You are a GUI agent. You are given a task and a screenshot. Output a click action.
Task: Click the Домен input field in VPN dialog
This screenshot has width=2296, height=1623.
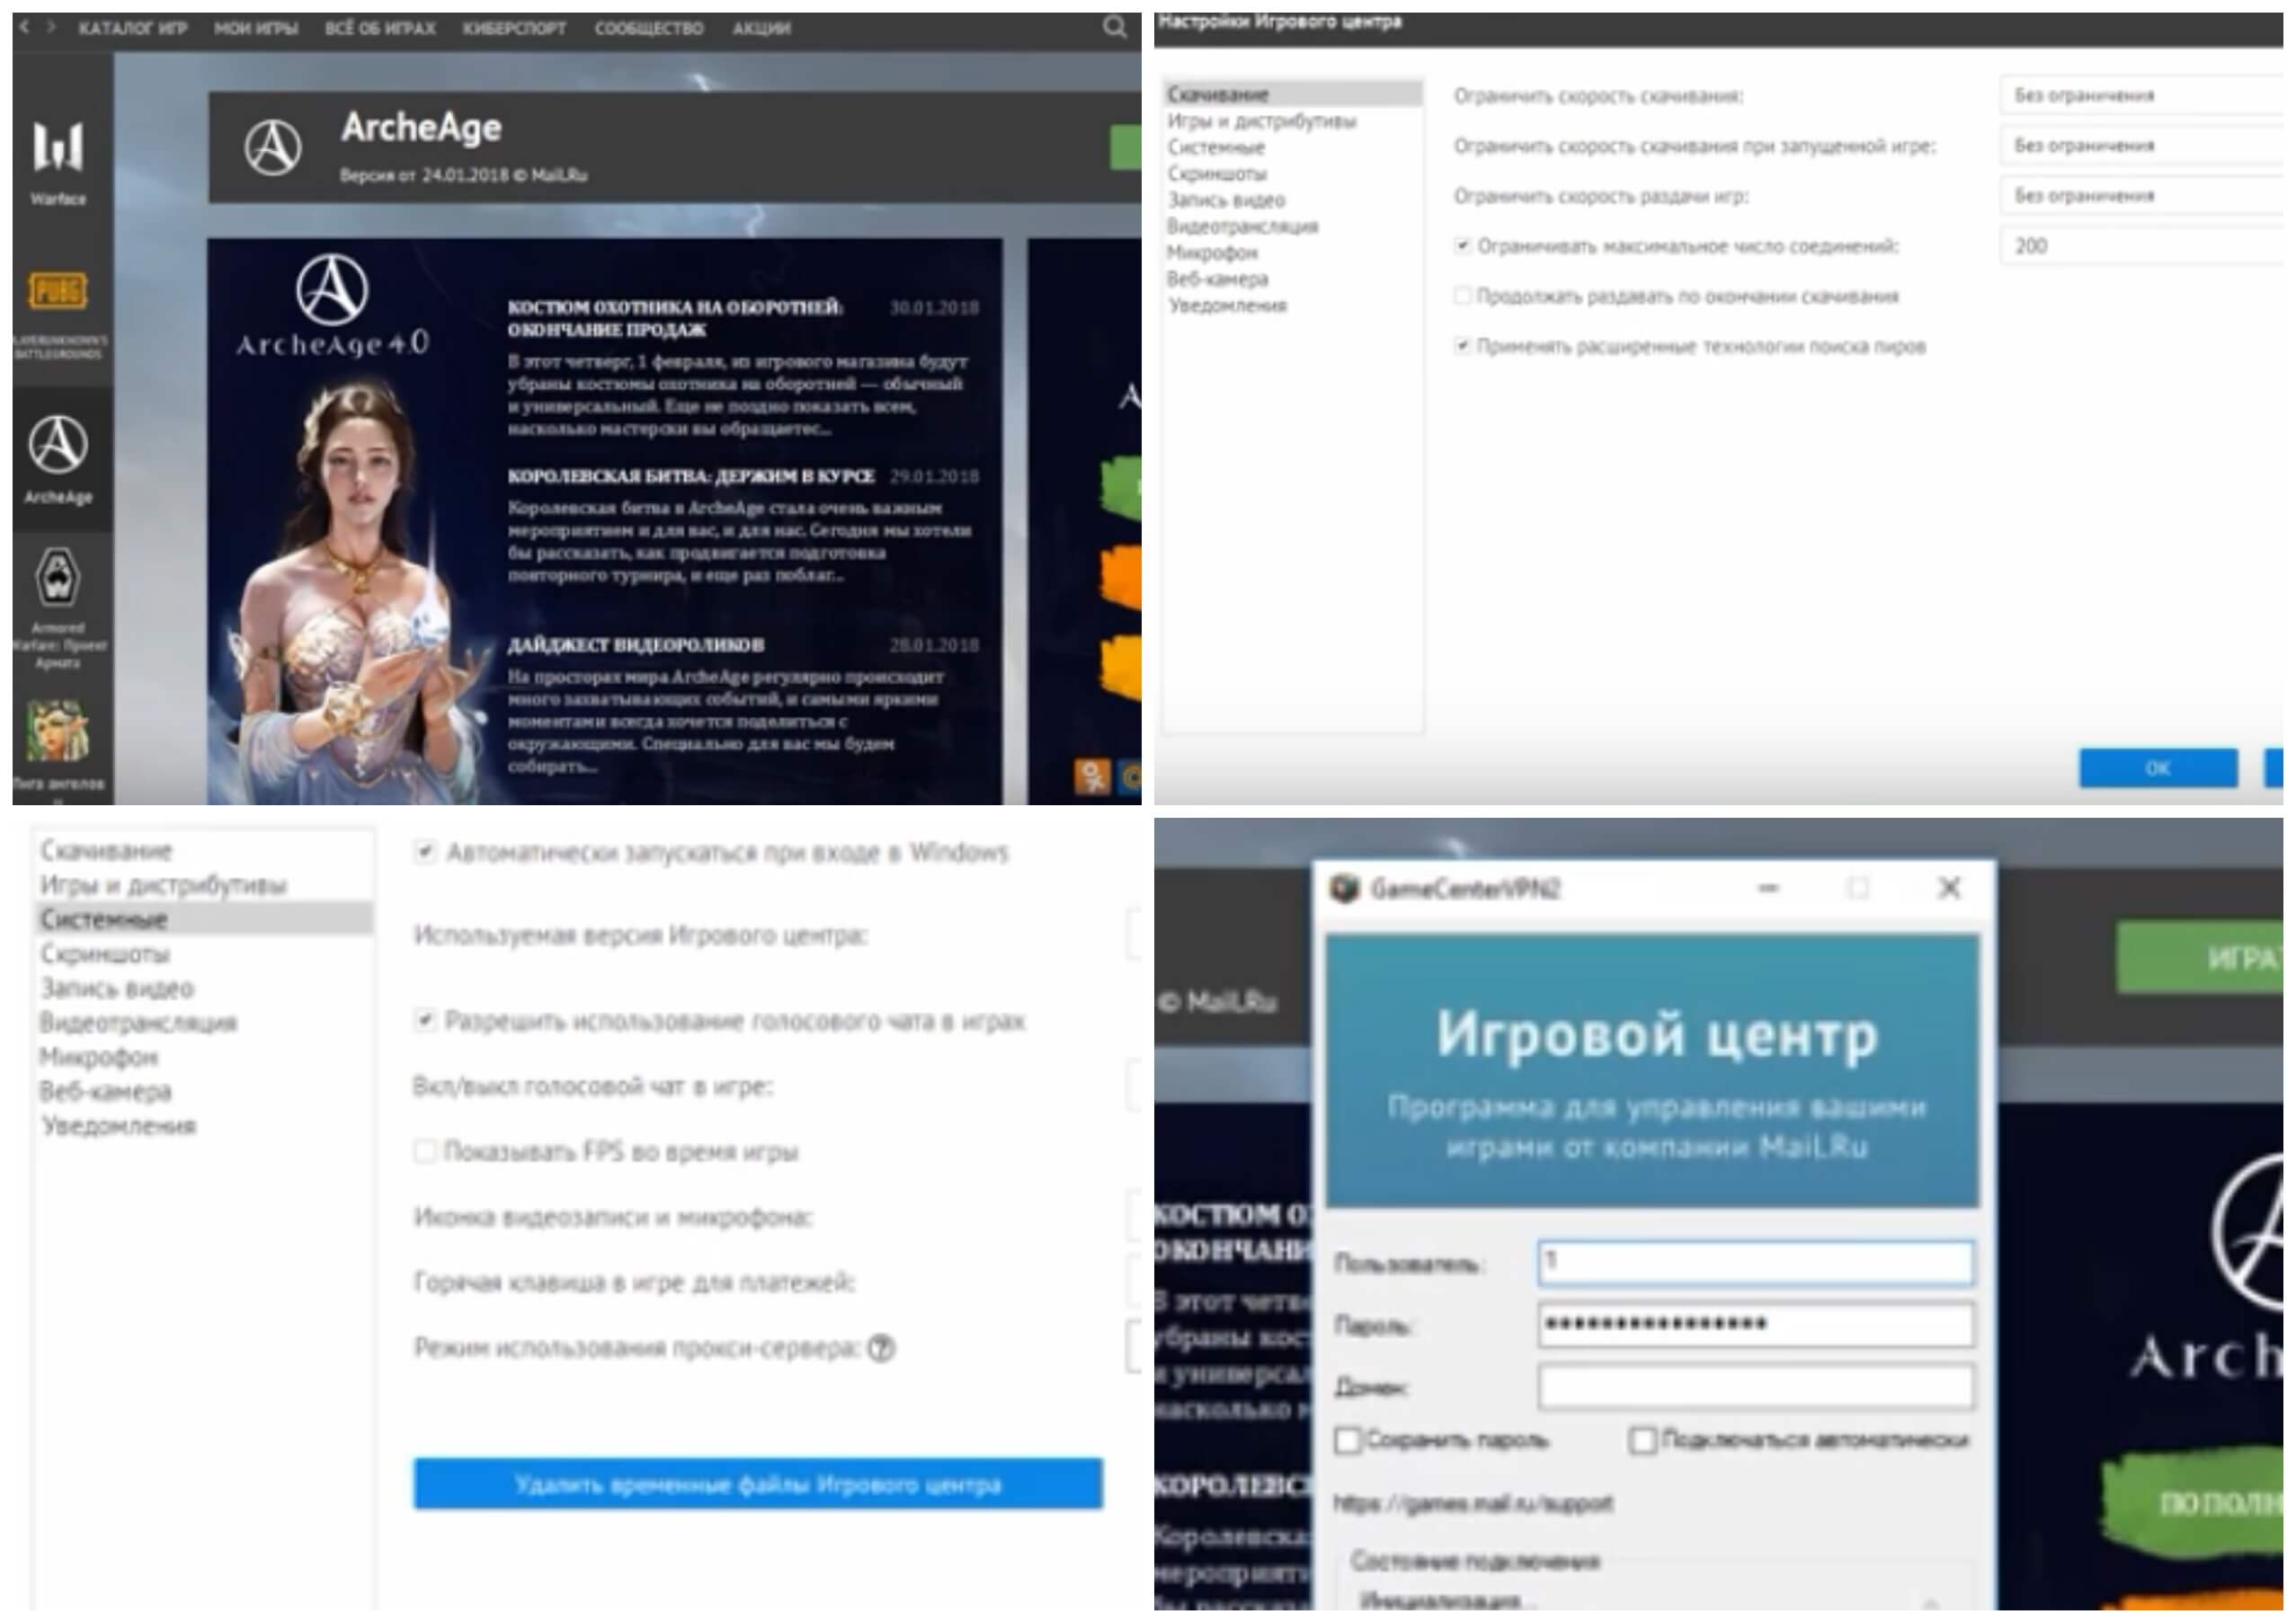click(1756, 1388)
